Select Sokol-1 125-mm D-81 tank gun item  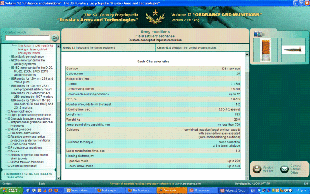tap(35, 49)
